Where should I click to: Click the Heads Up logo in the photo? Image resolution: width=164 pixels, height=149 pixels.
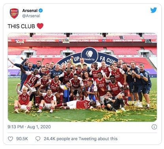[90, 55]
